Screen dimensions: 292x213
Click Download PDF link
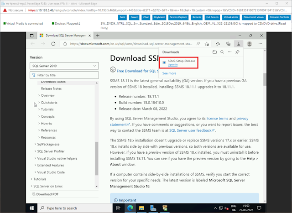click(46, 194)
